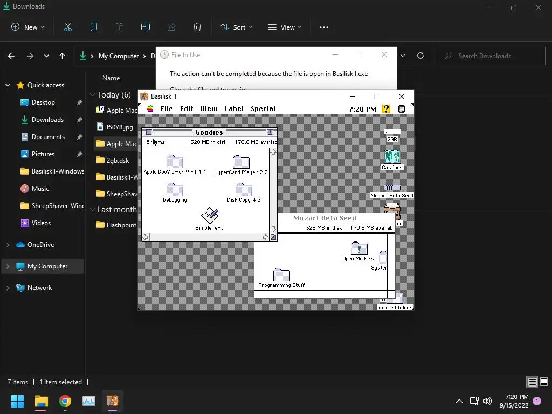The width and height of the screenshot is (552, 414).
Task: Open the File menu in Mac Finder
Action: coord(167,109)
